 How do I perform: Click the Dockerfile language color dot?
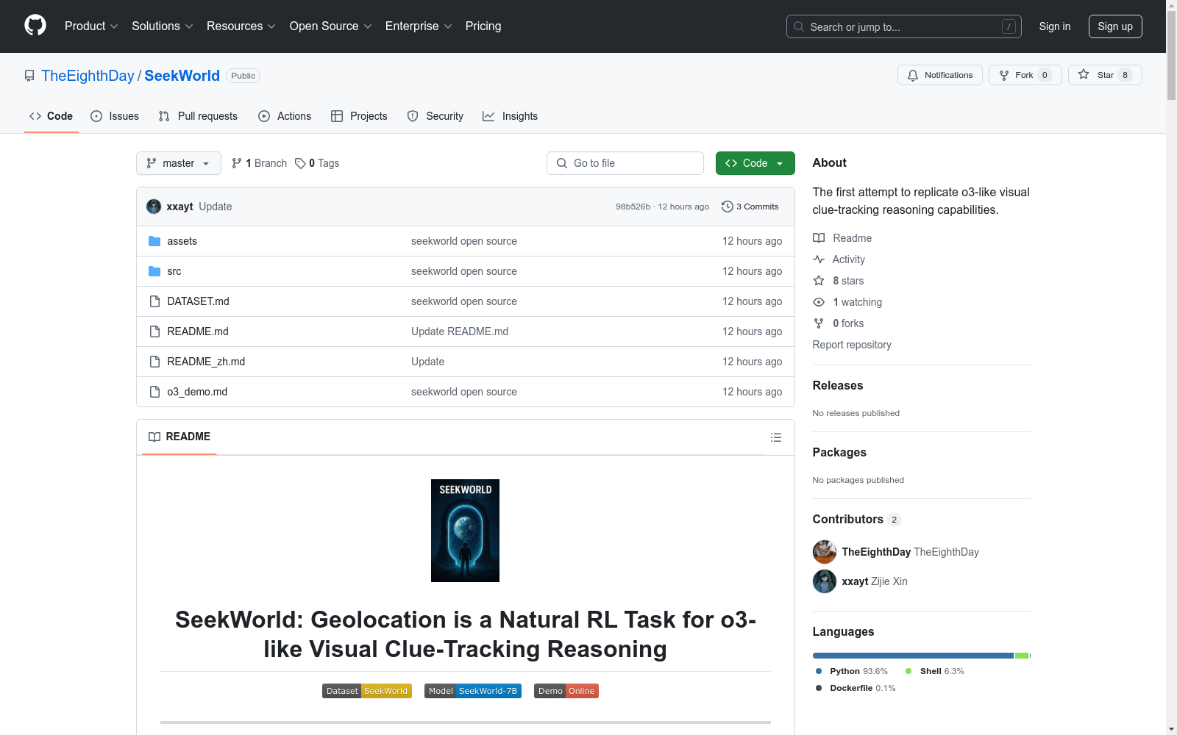(x=819, y=688)
